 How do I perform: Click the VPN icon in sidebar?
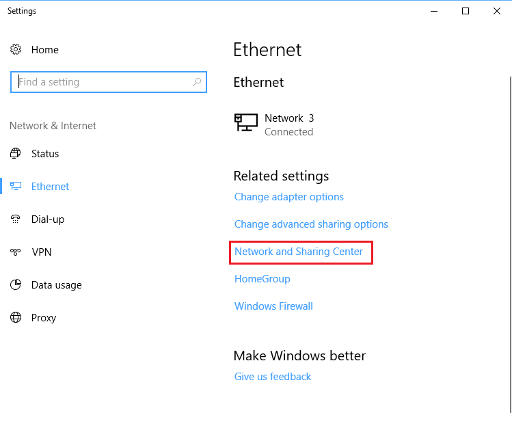pos(16,252)
